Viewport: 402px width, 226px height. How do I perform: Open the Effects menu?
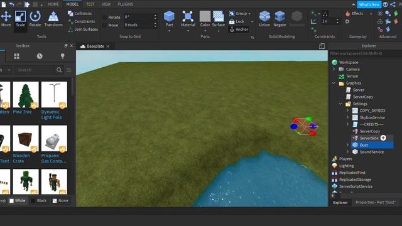[x=354, y=14]
